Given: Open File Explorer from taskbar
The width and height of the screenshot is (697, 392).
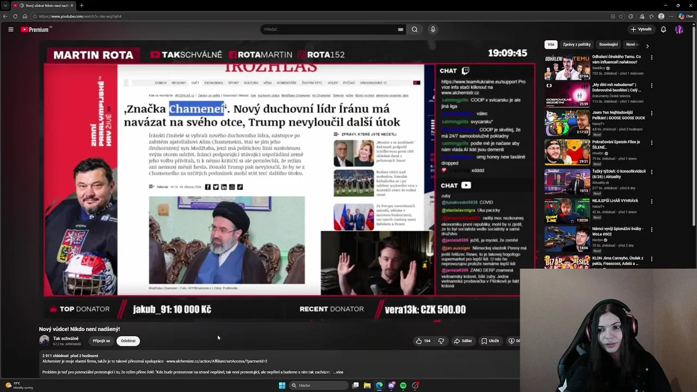Looking at the screenshot, I should pyautogui.click(x=367, y=385).
